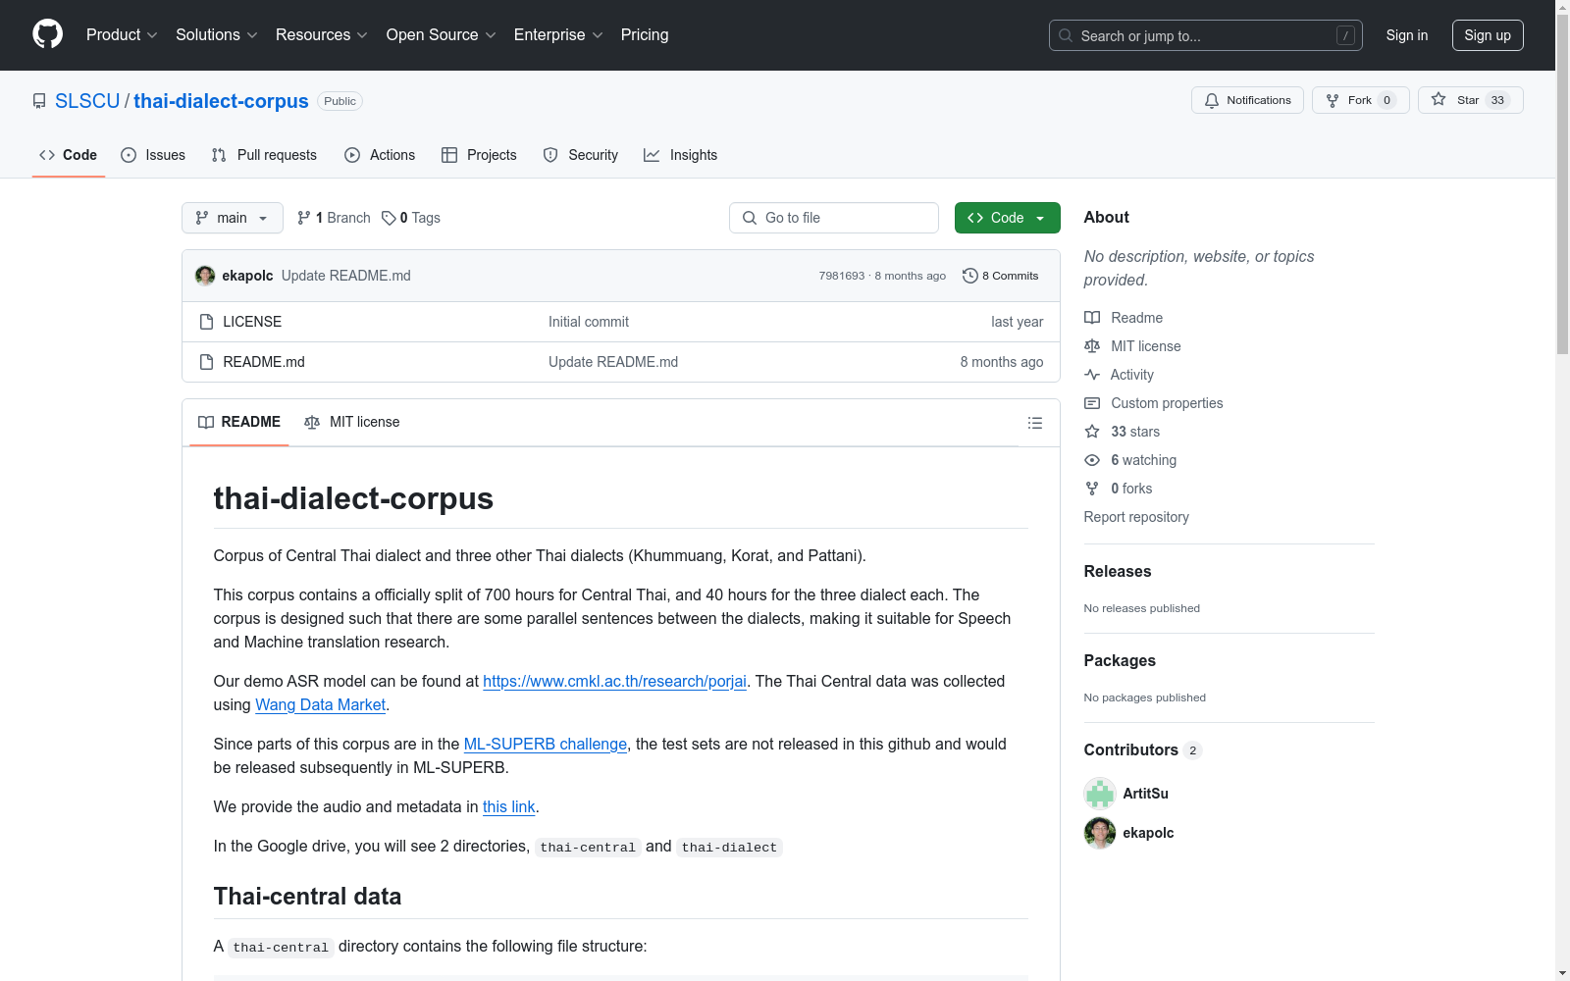This screenshot has width=1570, height=981.
Task: Switch to the Projects tab
Action: click(x=479, y=155)
